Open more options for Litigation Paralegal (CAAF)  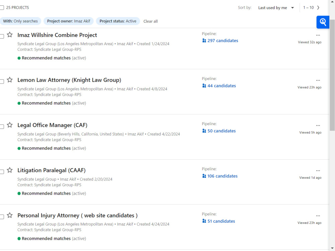click(x=318, y=171)
